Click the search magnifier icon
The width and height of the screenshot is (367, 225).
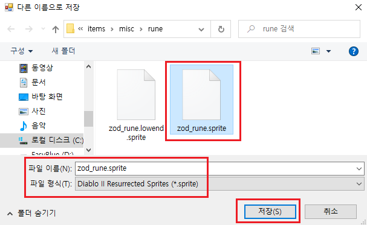(x=251, y=29)
